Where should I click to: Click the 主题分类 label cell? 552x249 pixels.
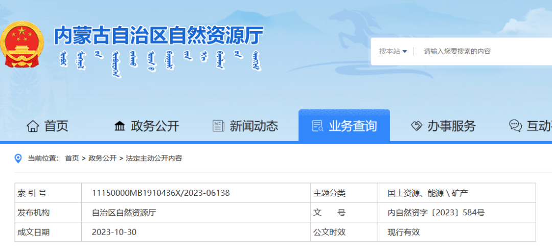(x=343, y=193)
